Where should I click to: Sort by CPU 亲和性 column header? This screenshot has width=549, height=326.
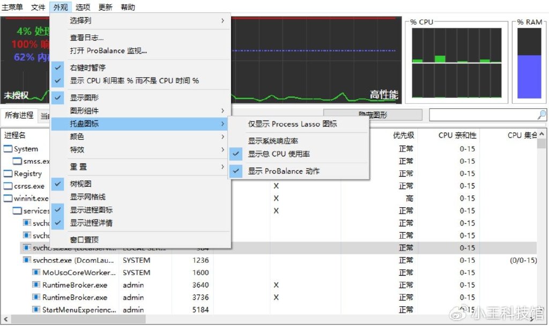[457, 135]
